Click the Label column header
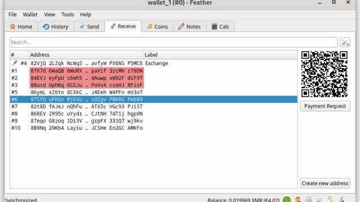Image resolution: width=360 pixels, height=202 pixels. pyautogui.click(x=220, y=55)
